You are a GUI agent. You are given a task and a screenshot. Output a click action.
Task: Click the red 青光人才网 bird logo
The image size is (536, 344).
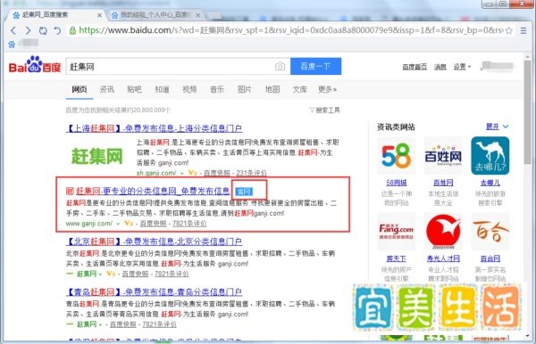click(443, 232)
